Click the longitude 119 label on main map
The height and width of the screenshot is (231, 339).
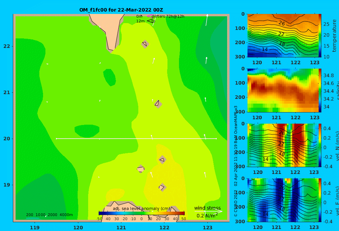coord(35,228)
